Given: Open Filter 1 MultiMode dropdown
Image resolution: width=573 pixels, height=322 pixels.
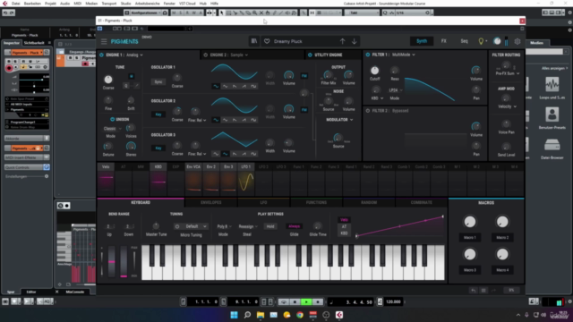Looking at the screenshot, I should (x=404, y=55).
